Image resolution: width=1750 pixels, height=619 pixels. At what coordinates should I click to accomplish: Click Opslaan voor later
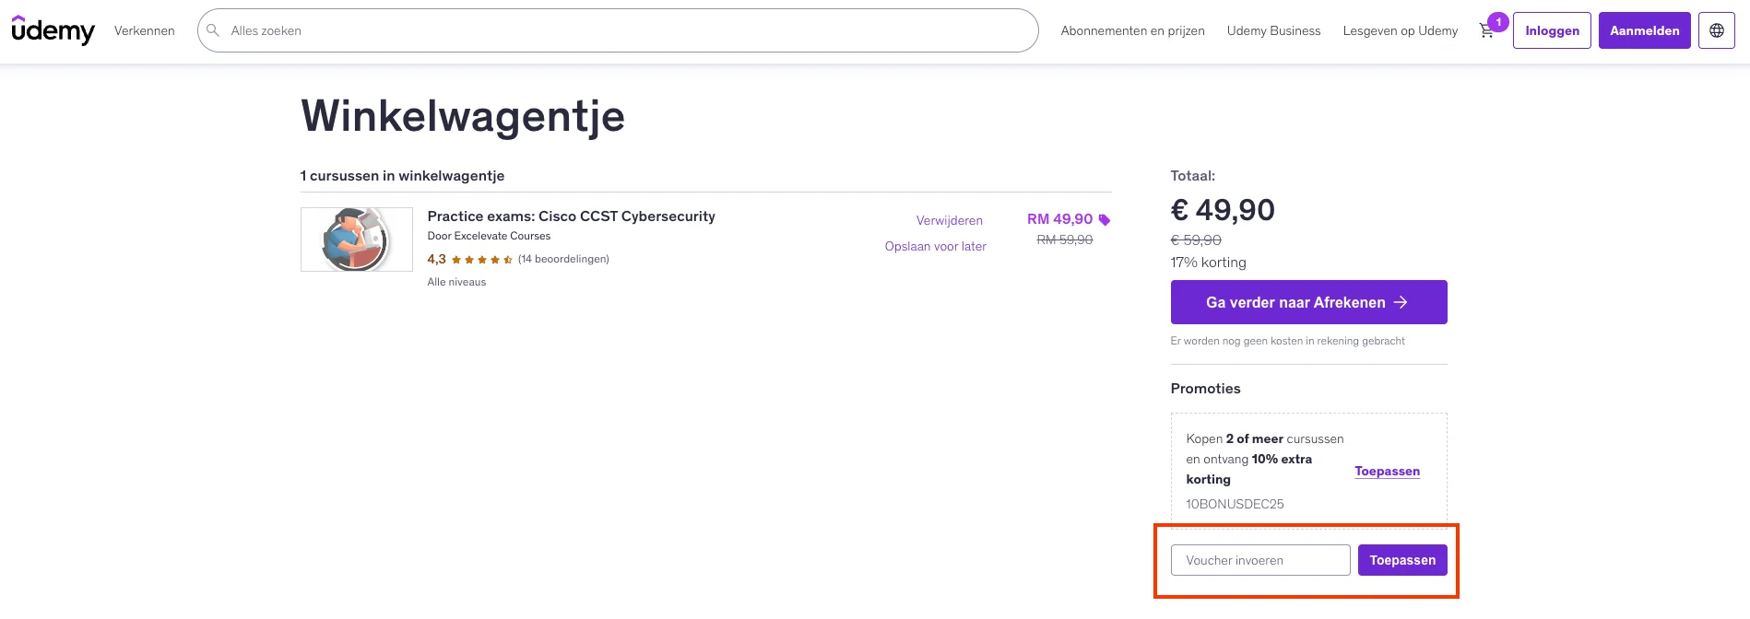[x=935, y=246]
